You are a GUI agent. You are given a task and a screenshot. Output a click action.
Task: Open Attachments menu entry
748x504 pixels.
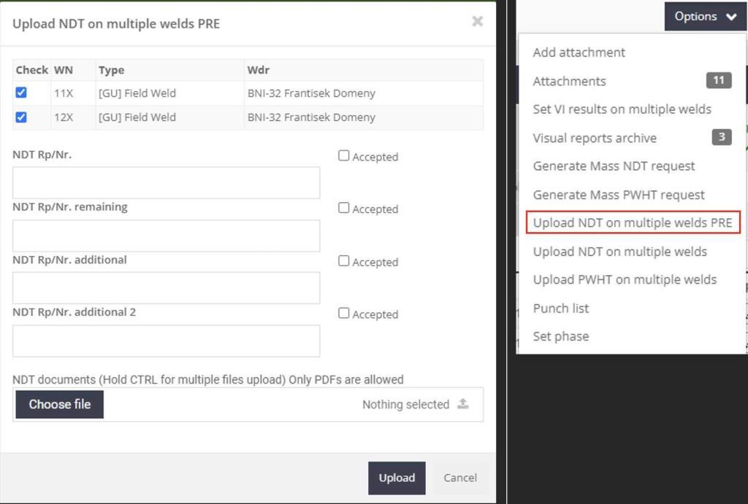pos(569,81)
